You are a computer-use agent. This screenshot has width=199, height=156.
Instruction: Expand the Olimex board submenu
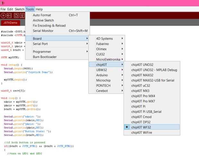(x=107, y=49)
